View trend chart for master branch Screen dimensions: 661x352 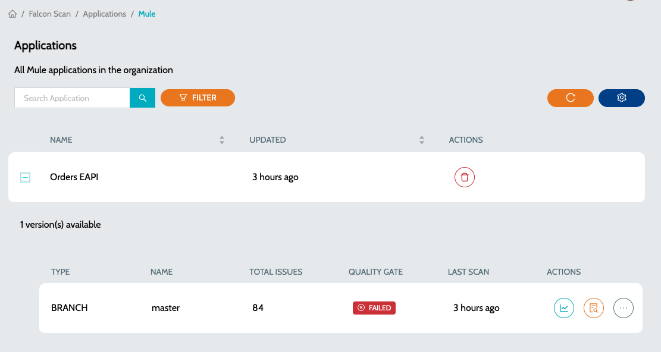point(563,308)
